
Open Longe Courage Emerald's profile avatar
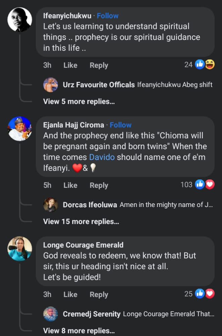pos(20,249)
